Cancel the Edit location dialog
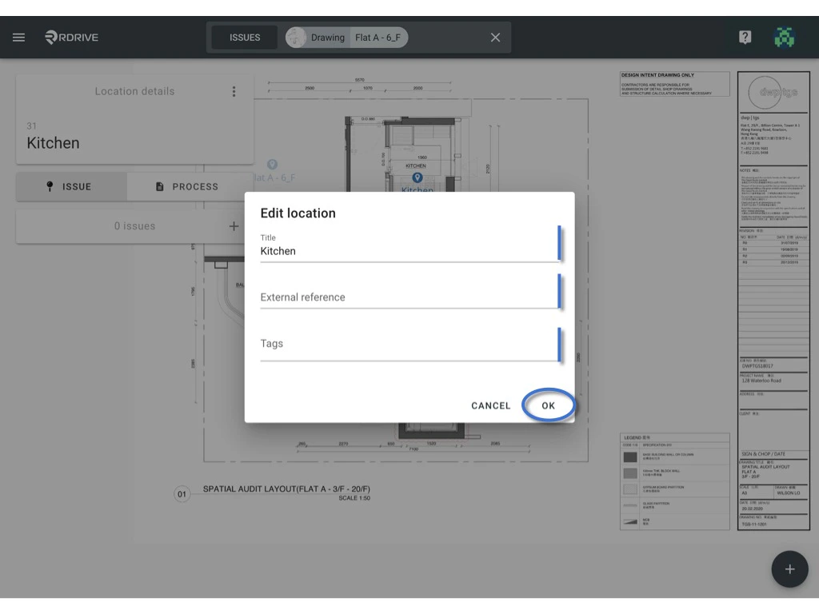Viewport: 819px width, 614px height. pos(490,405)
